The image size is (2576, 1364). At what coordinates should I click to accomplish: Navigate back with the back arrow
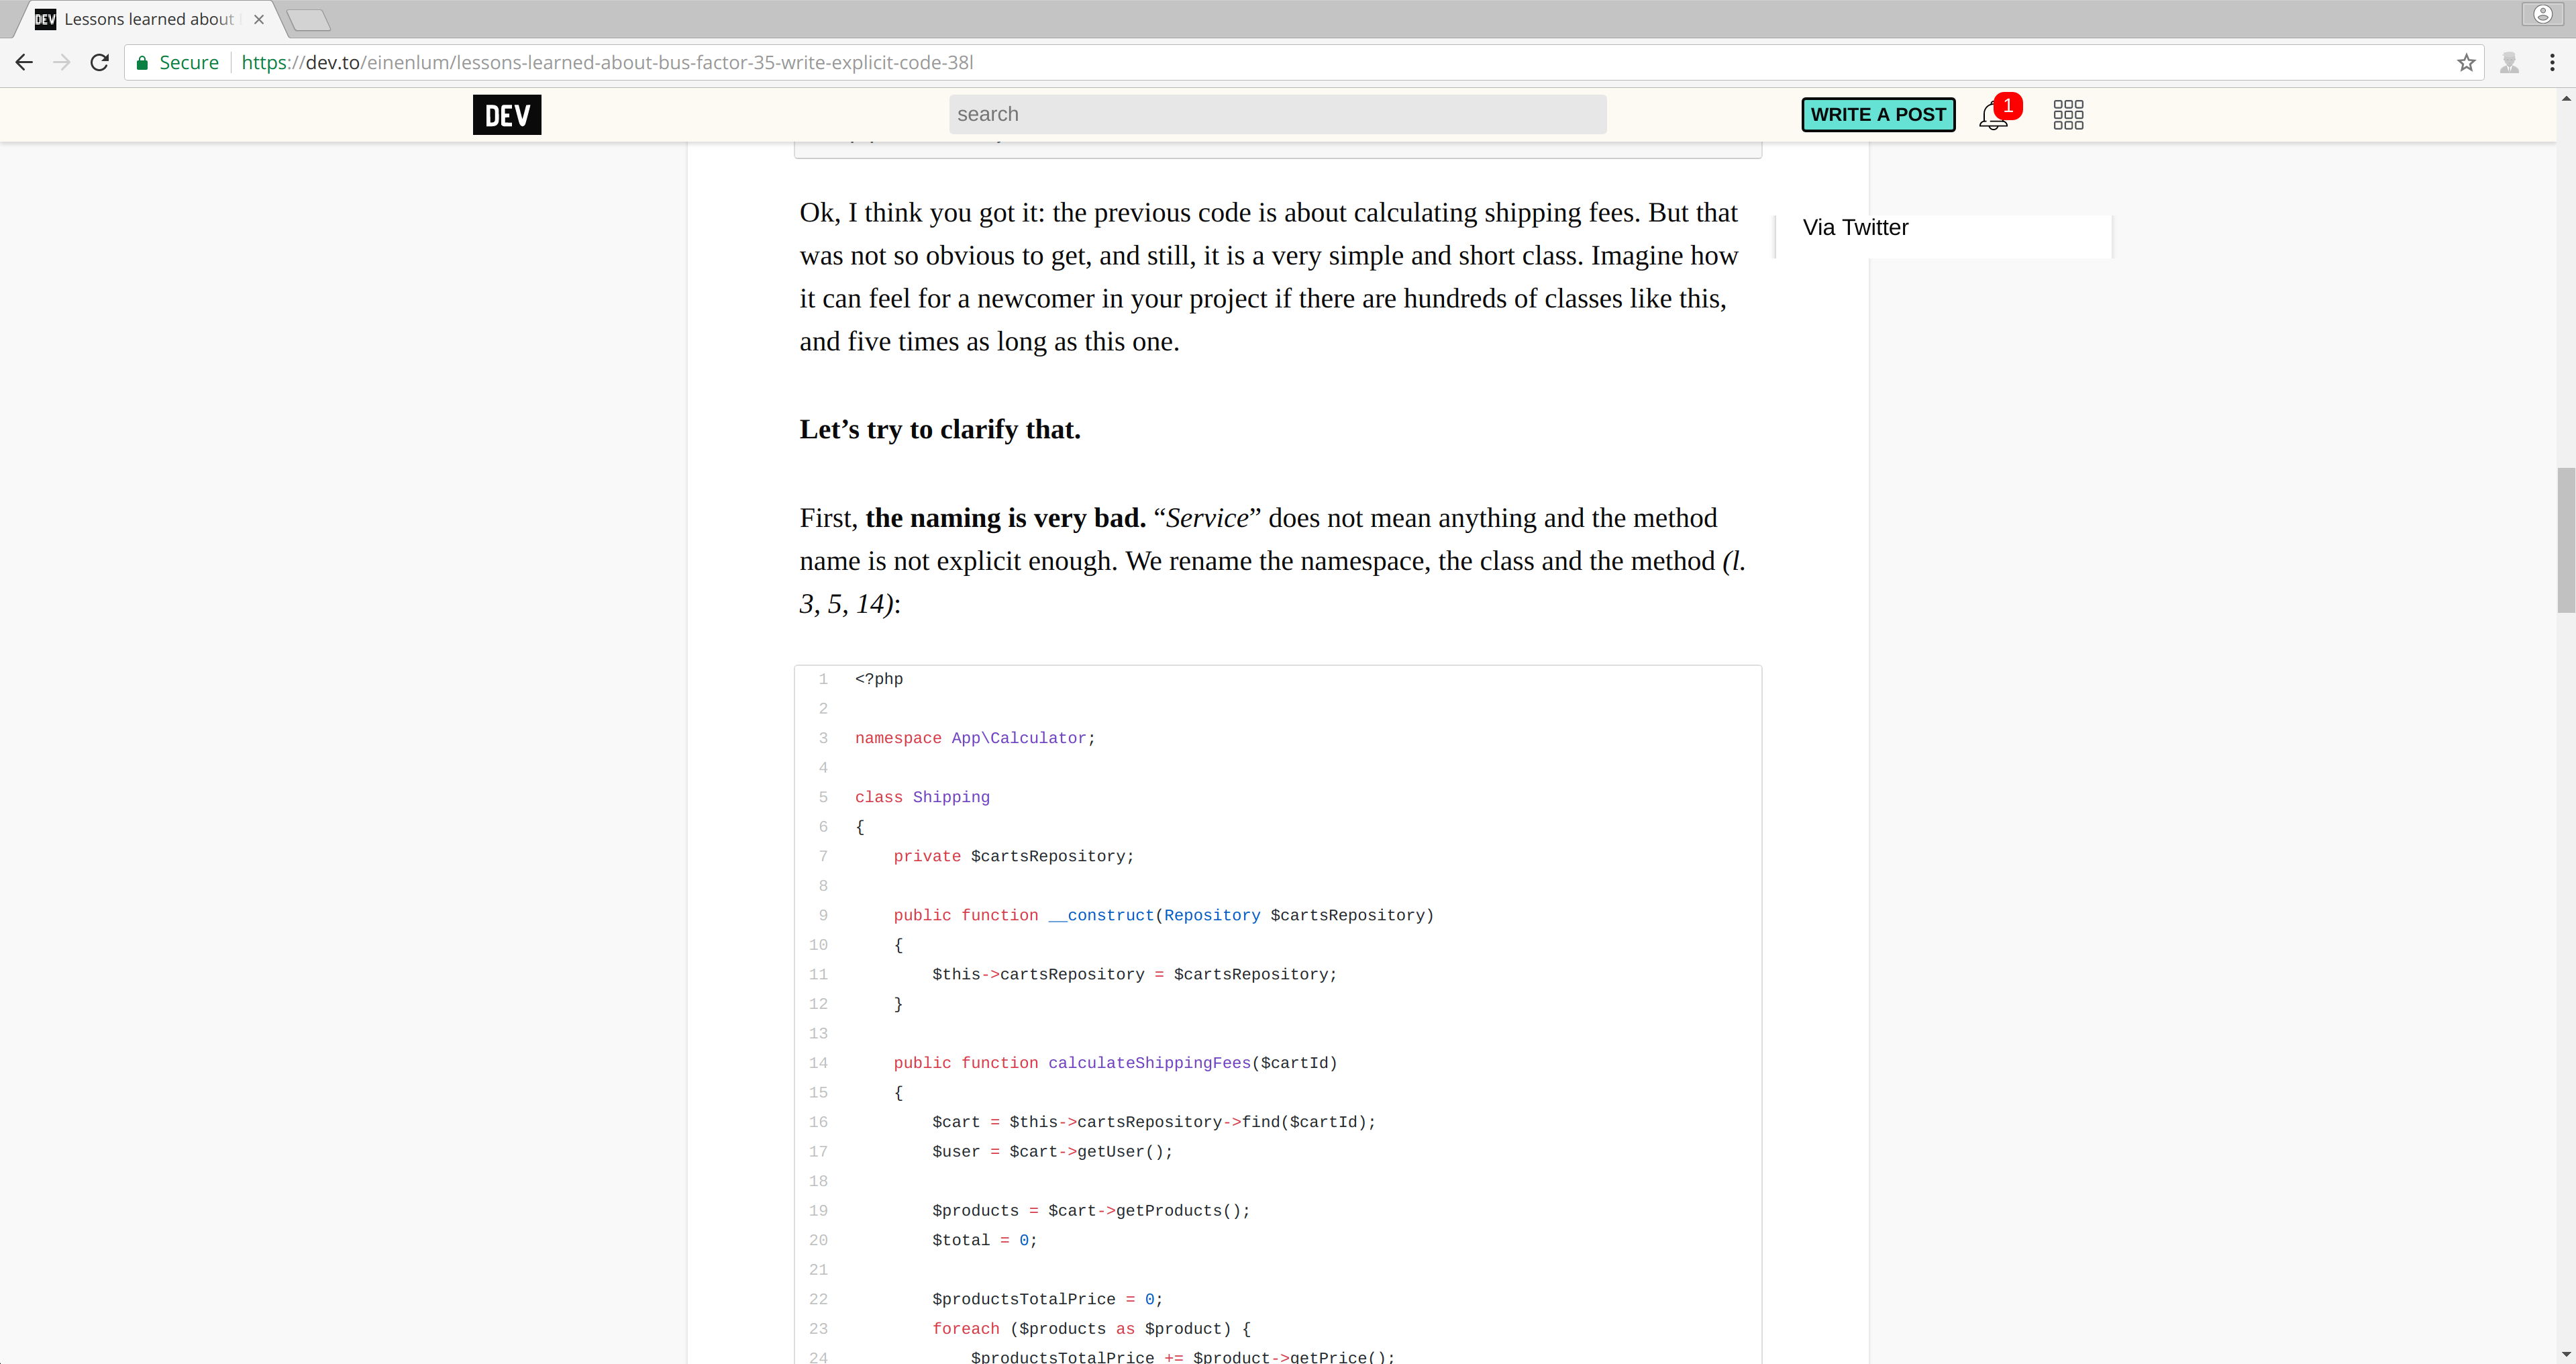coord(23,62)
